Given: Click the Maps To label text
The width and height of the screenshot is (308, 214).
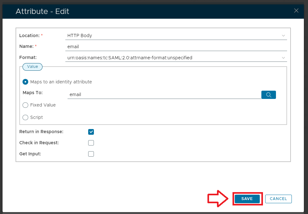Looking at the screenshot, I should pyautogui.click(x=33, y=93).
